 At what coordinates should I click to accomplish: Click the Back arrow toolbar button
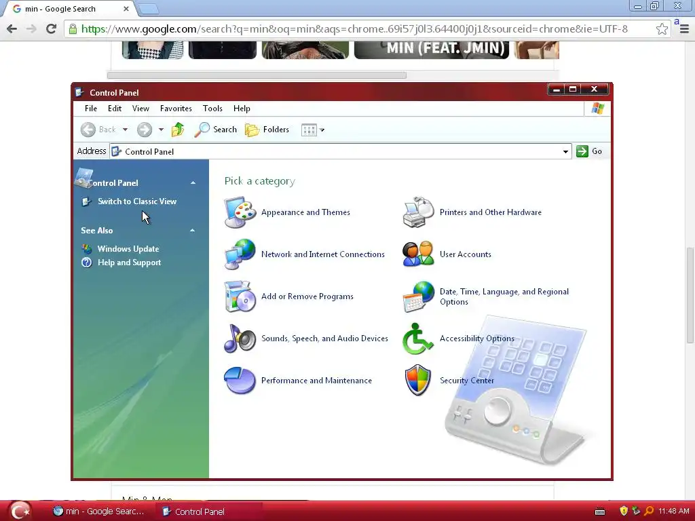(98, 130)
